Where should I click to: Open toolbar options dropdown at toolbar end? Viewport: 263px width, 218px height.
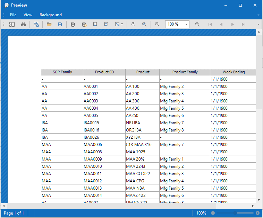point(258,25)
